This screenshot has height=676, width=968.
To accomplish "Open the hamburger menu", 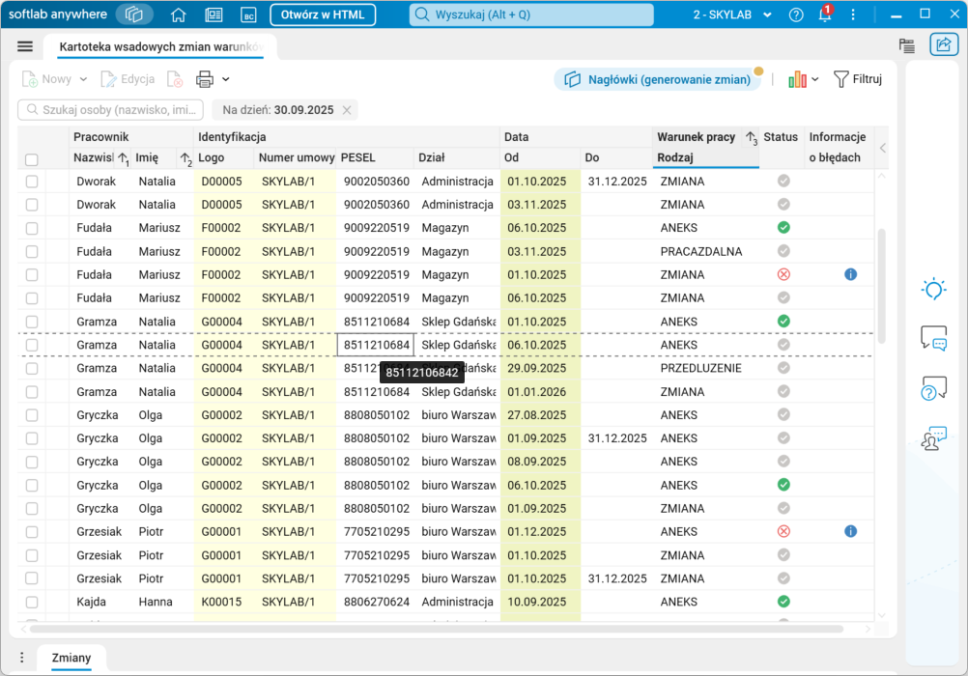I will click(x=25, y=46).
